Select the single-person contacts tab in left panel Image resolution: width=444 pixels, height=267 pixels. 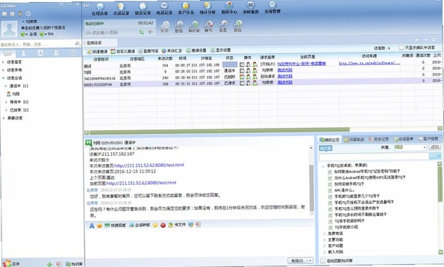24,53
